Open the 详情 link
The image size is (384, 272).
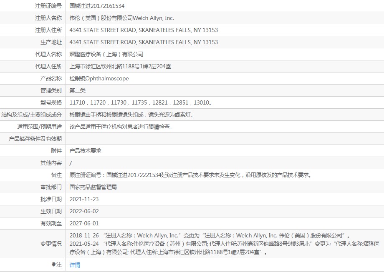[75, 265]
